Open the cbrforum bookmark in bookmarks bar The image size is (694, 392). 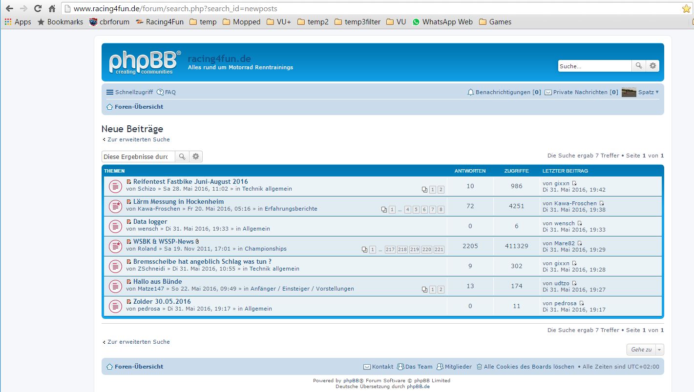(110, 22)
